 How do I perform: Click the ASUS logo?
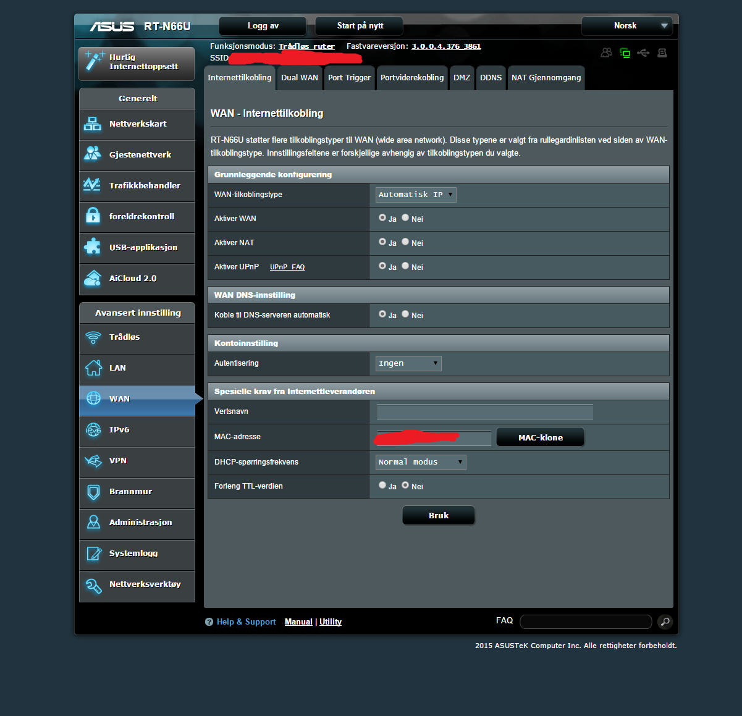point(112,27)
